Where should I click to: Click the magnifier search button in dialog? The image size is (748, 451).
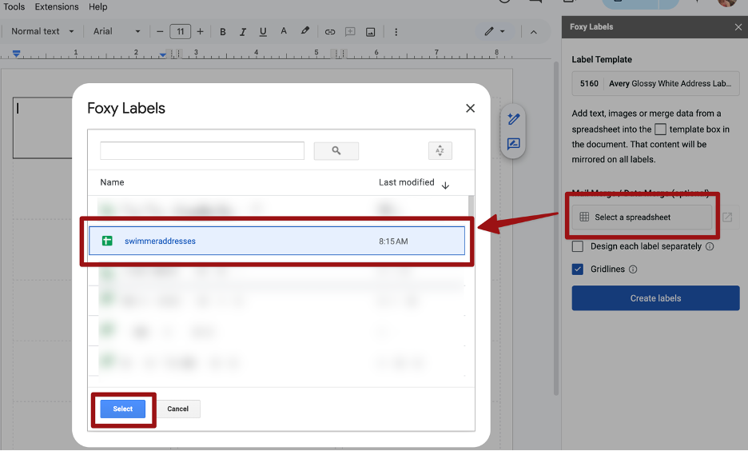point(336,150)
